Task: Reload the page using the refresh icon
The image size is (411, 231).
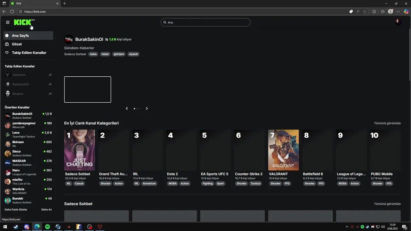Action: point(12,12)
